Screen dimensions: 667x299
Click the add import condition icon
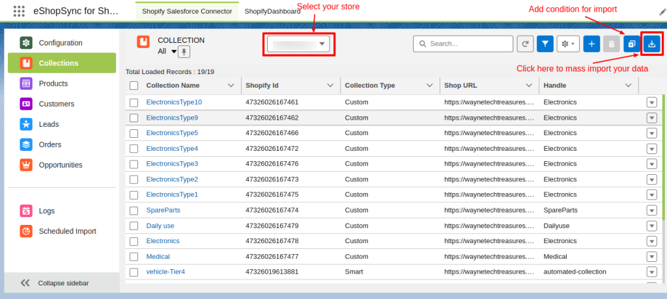[x=632, y=44]
